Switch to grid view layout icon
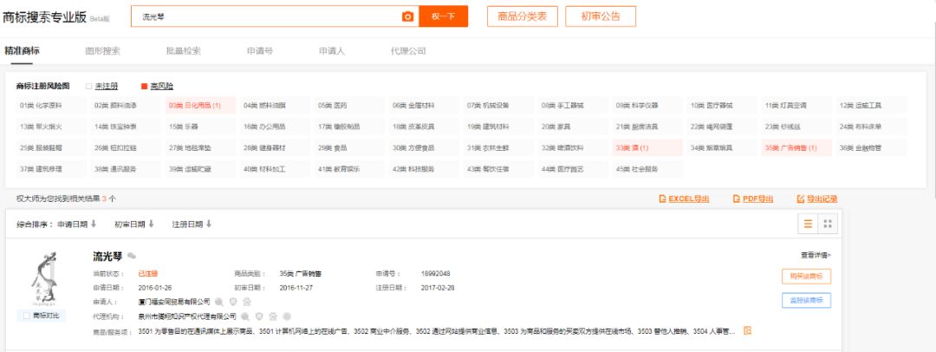 (828, 224)
